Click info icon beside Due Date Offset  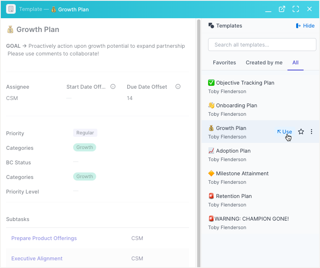178,87
